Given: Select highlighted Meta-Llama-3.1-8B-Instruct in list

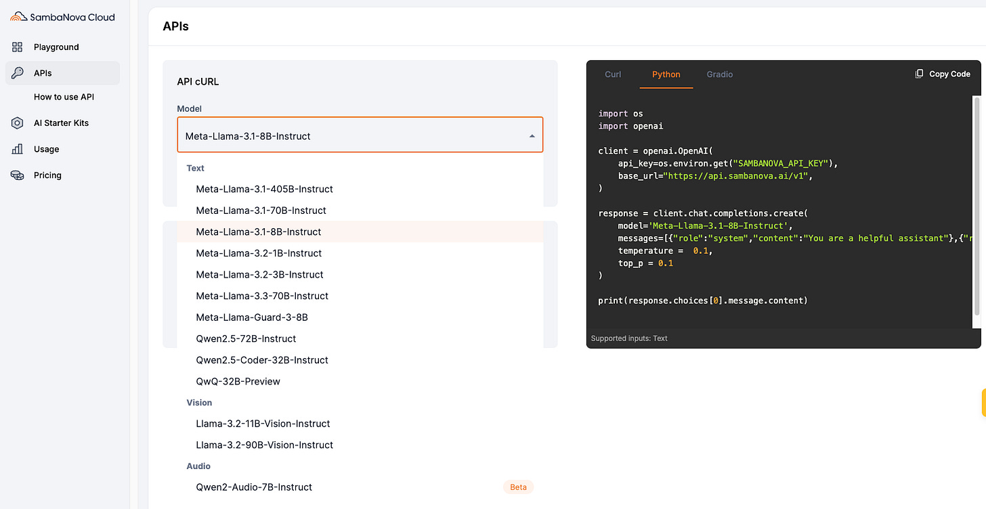Looking at the screenshot, I should pyautogui.click(x=360, y=231).
